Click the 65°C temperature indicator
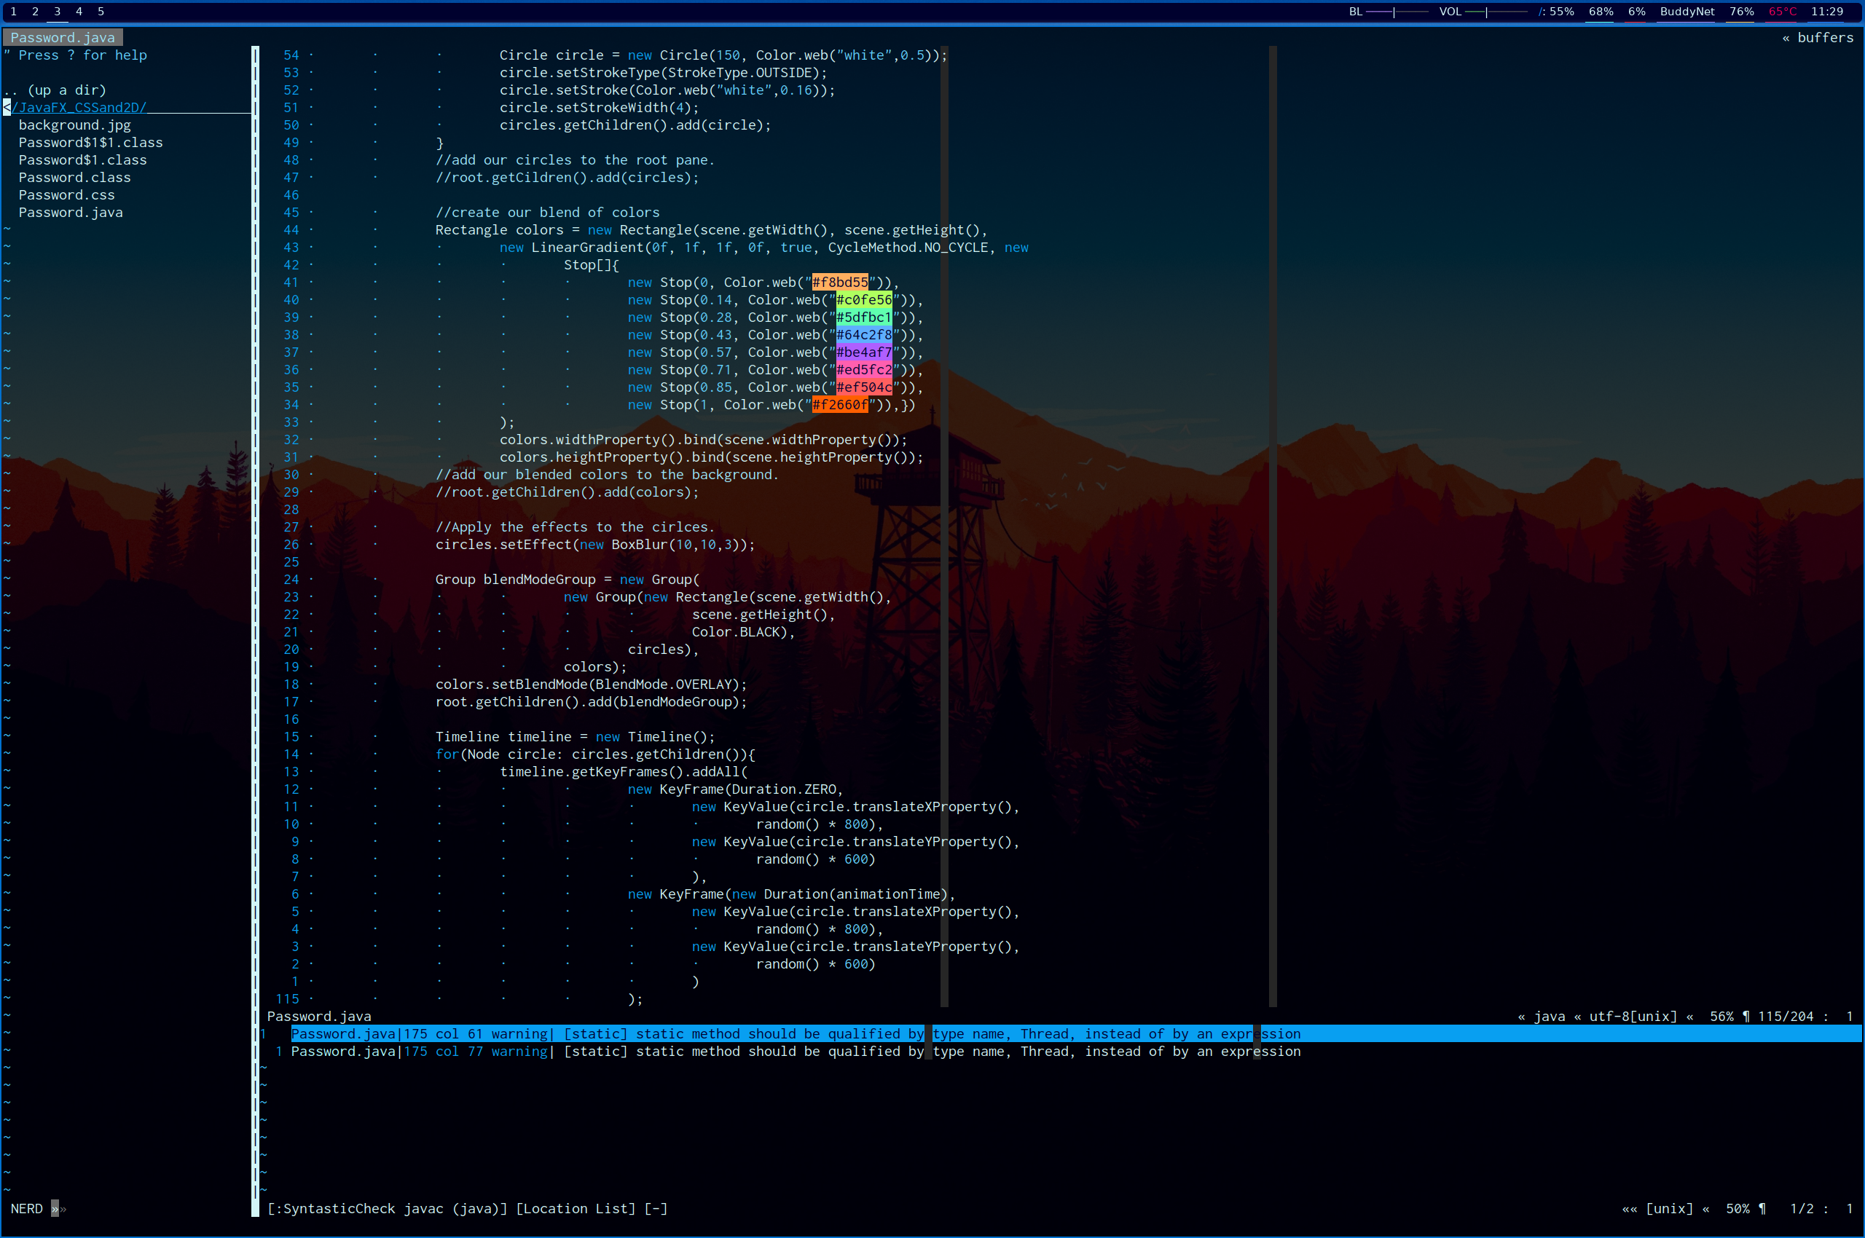 (x=1781, y=11)
